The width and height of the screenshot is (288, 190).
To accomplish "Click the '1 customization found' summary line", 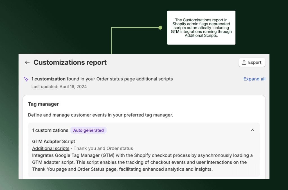I will (102, 79).
